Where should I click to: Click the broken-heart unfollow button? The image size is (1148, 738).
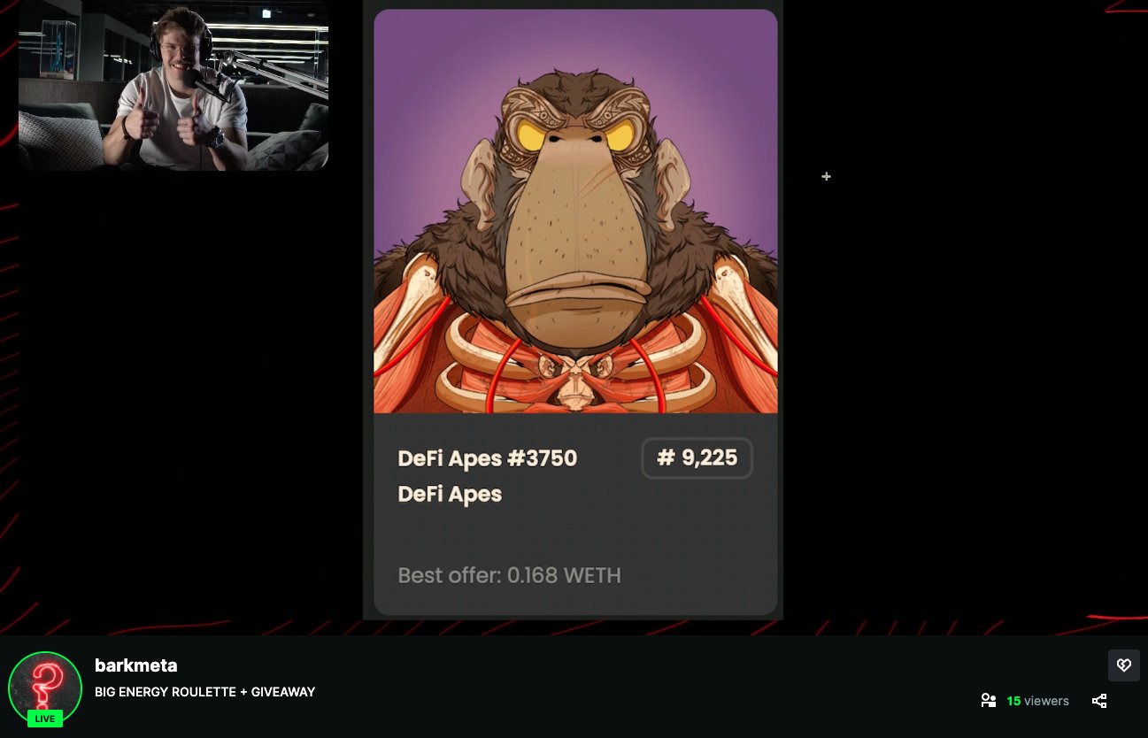[1123, 665]
